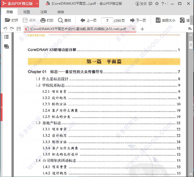Click 'CorelDRAW X5新增功能详解' contents entry
The width and height of the screenshot is (194, 177).
[104, 50]
